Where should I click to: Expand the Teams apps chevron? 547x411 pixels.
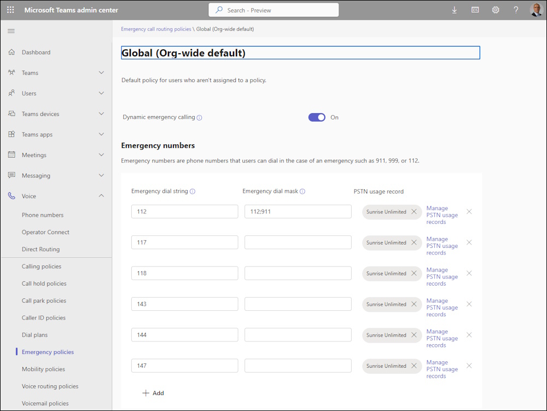(101, 134)
